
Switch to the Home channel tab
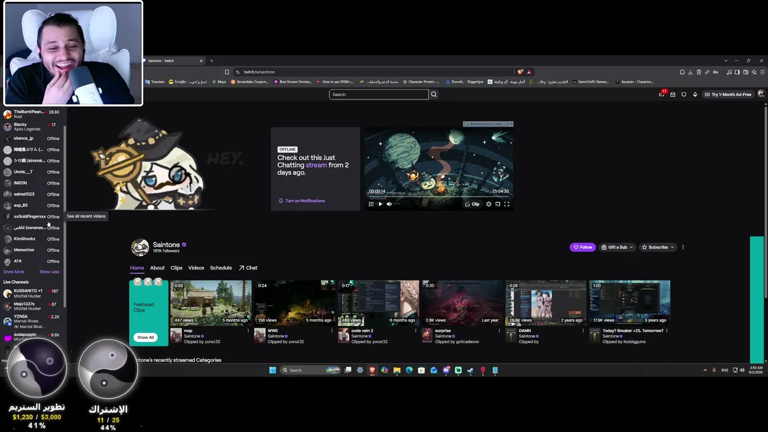tap(137, 268)
